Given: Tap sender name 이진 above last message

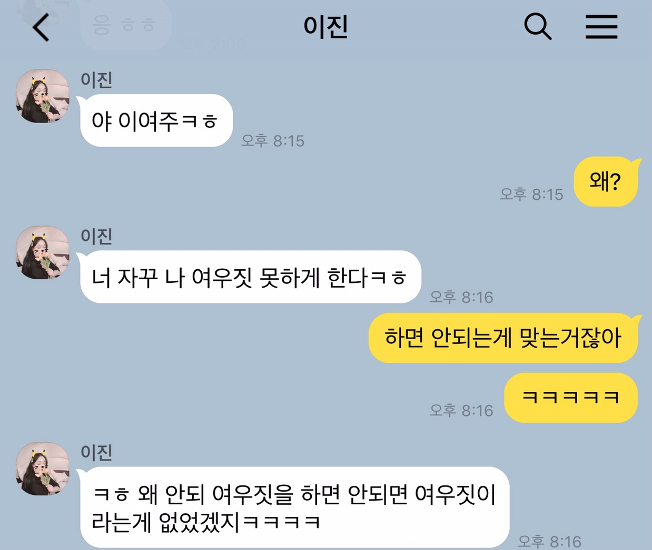Looking at the screenshot, I should pyautogui.click(x=96, y=452).
